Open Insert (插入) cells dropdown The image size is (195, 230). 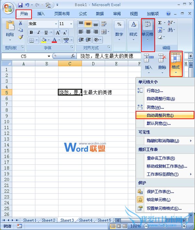pos(149,63)
